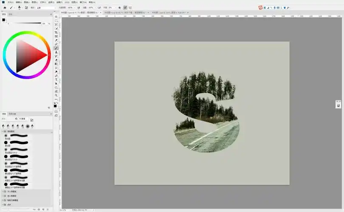The width and height of the screenshot is (344, 212).
Task: Select the Move tool in the toolbar
Action: click(x=56, y=17)
